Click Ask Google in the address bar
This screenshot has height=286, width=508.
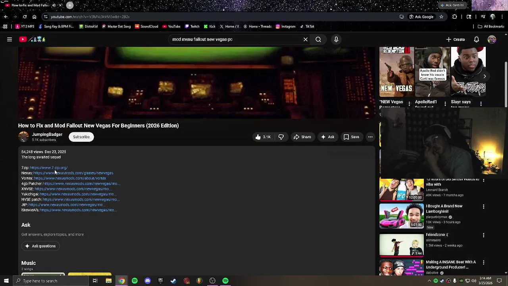coord(421,17)
